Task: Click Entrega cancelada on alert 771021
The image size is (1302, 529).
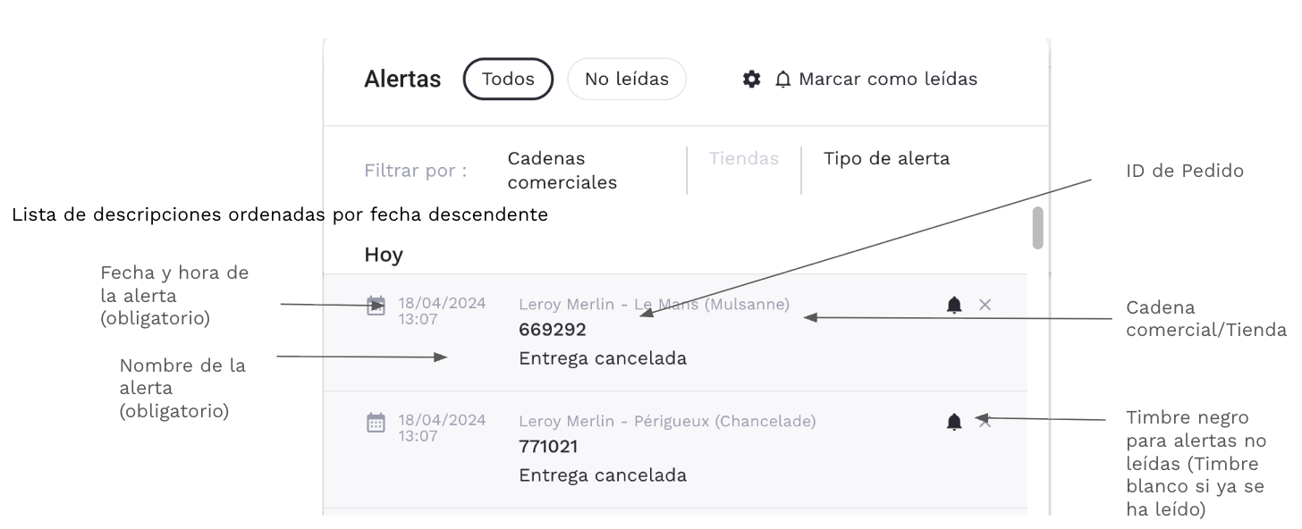Action: (603, 475)
